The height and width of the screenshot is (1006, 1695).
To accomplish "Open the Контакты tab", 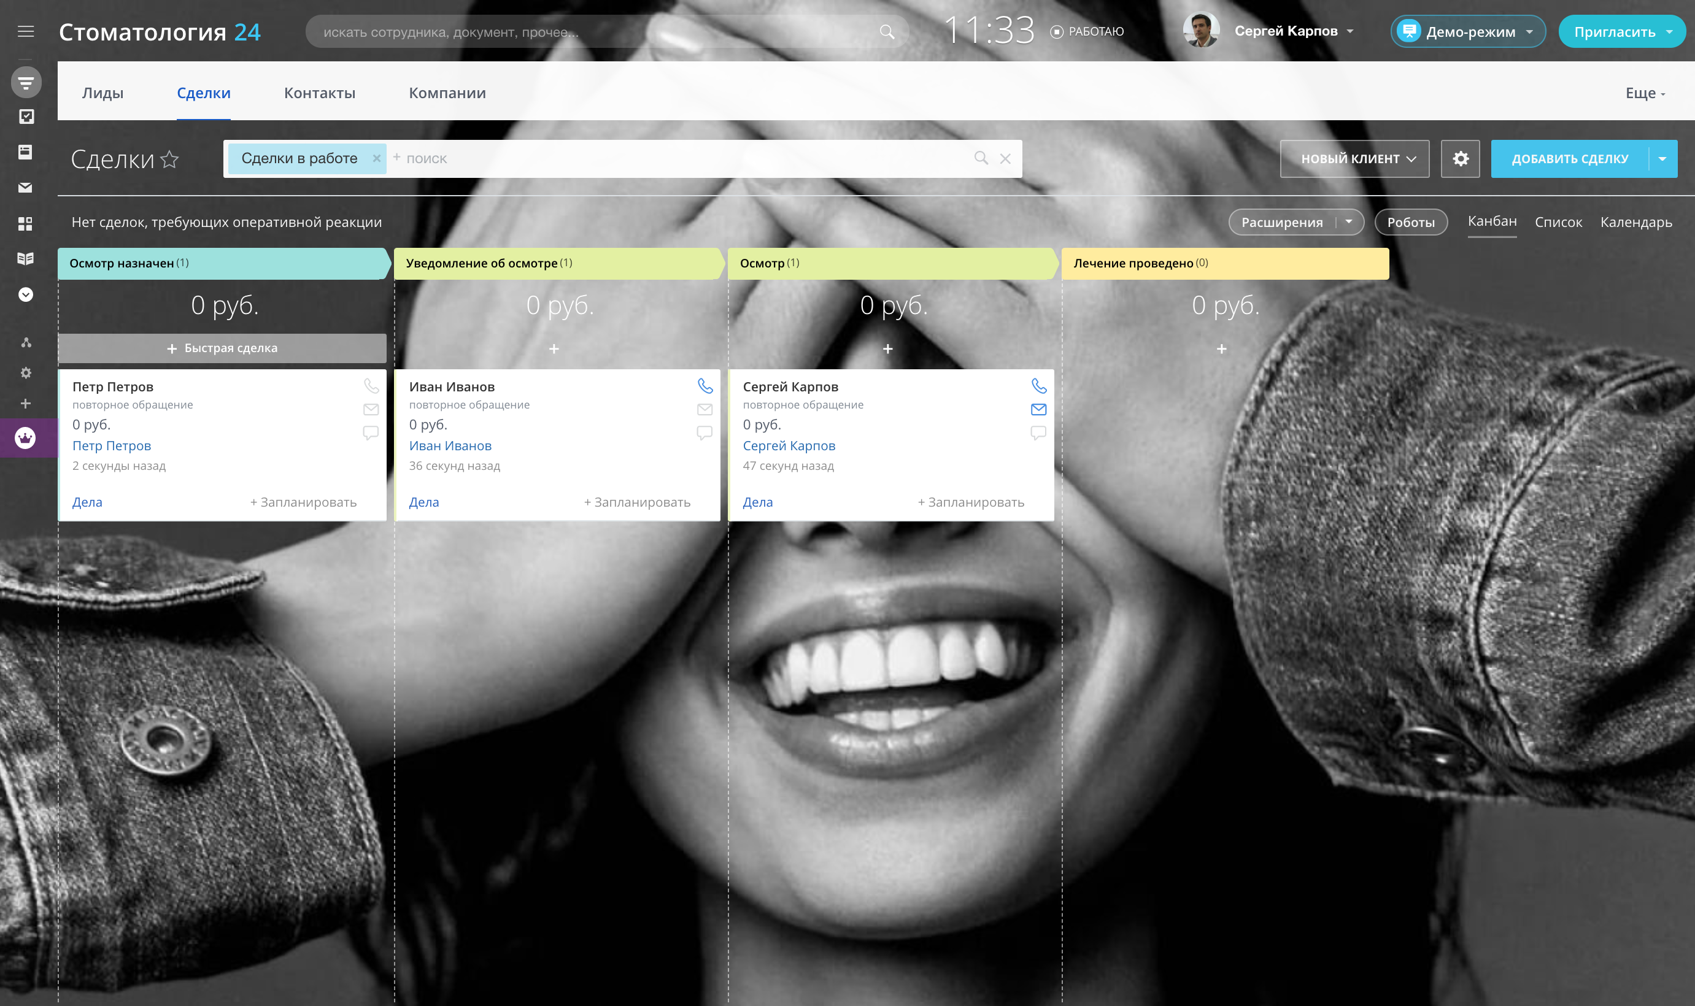I will click(319, 93).
